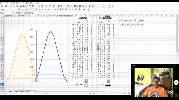
Task: Open the Format menu
Action: (x=18, y=3)
